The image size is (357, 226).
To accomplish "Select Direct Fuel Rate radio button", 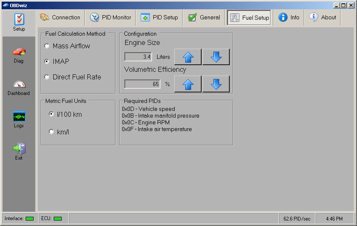I will point(47,77).
